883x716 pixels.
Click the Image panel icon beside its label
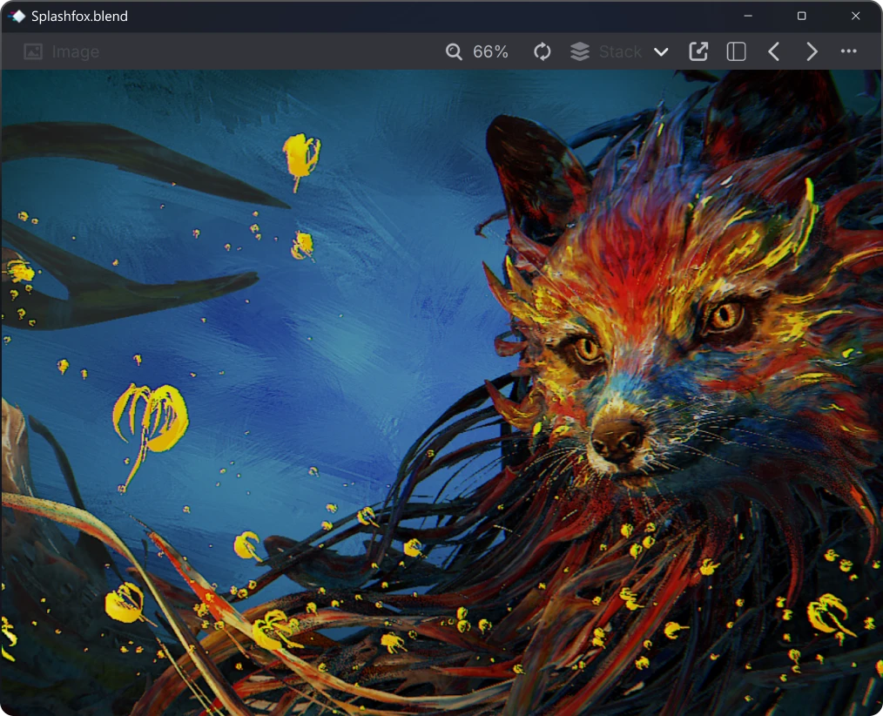point(32,51)
